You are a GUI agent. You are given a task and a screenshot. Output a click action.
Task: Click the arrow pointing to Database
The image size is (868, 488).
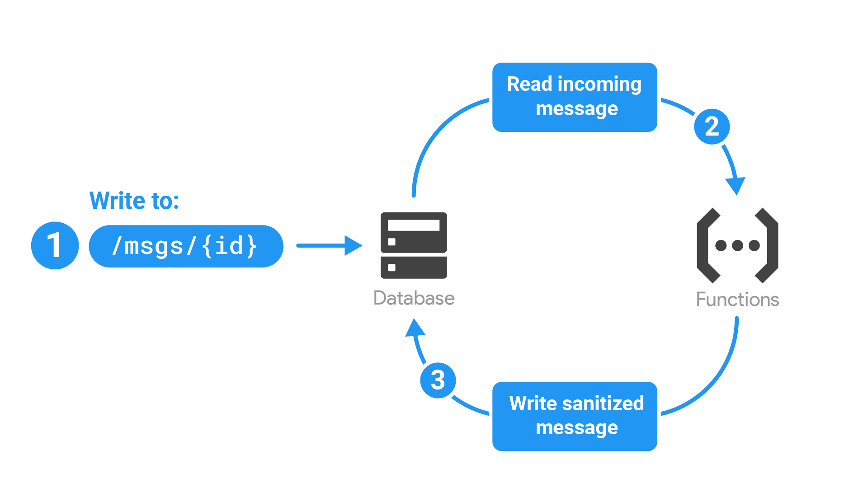click(x=316, y=238)
